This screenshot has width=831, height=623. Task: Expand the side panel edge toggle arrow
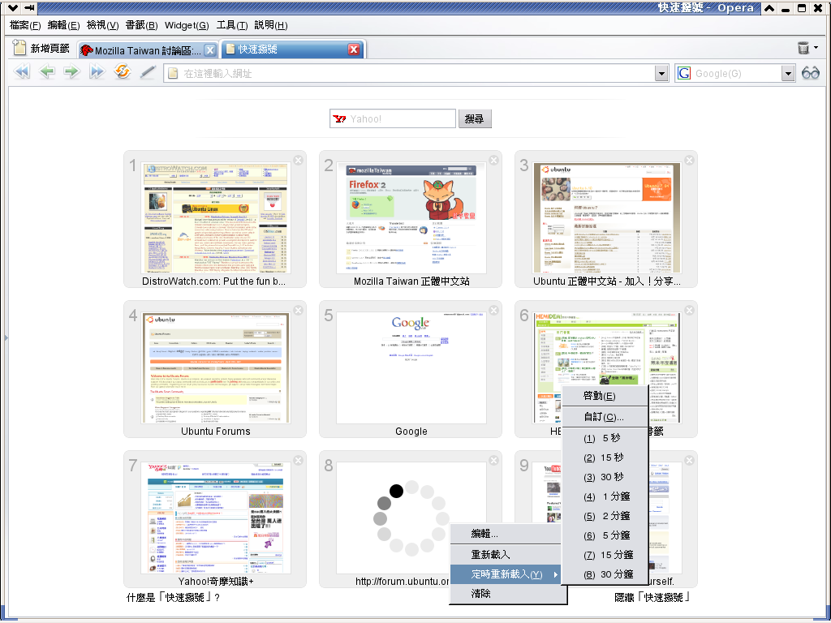(6, 337)
